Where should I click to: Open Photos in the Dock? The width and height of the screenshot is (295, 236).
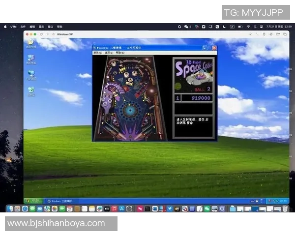tap(55, 208)
